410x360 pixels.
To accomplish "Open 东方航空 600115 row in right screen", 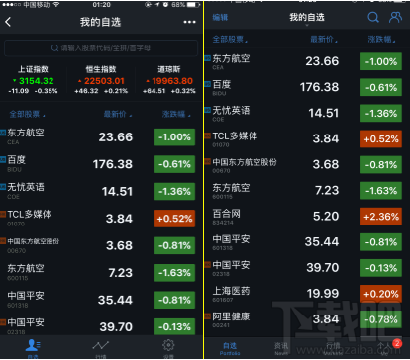I will (307, 191).
